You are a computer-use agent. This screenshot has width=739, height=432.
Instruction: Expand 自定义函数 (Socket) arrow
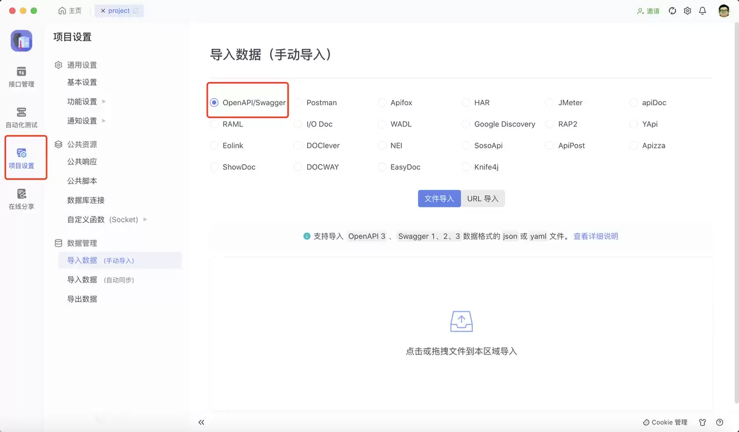pos(145,219)
